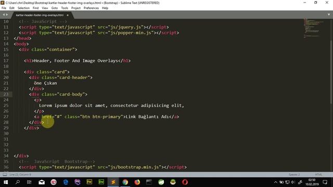Image resolution: width=333 pixels, height=187 pixels.
Task: Click the h1 heading text on line 17
Action: pyautogui.click(x=76, y=61)
